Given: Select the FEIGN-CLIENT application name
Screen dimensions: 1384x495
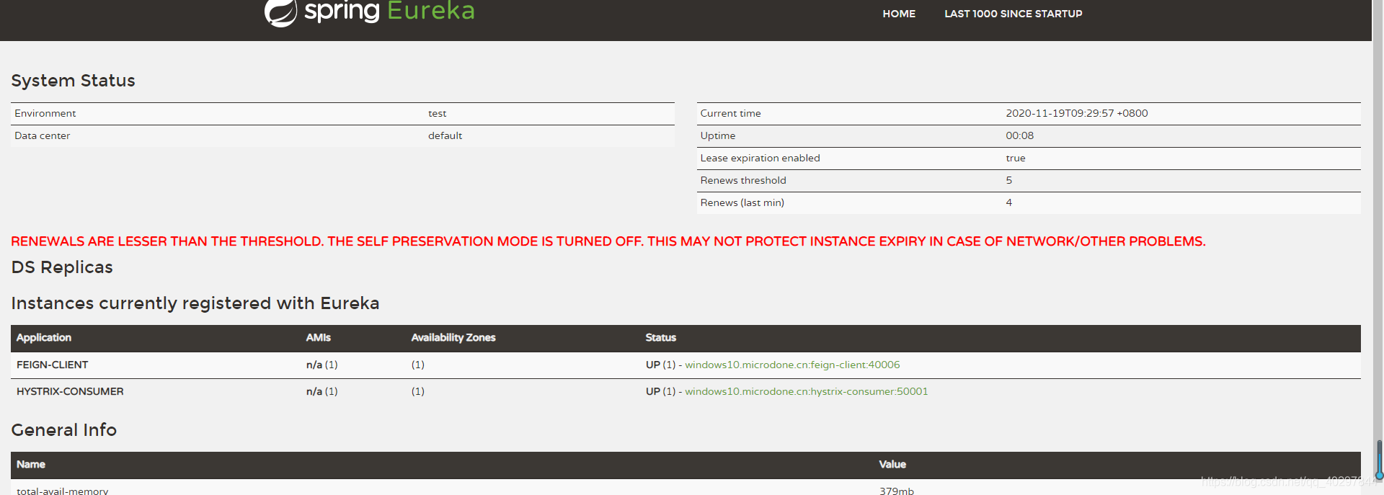Looking at the screenshot, I should (52, 365).
